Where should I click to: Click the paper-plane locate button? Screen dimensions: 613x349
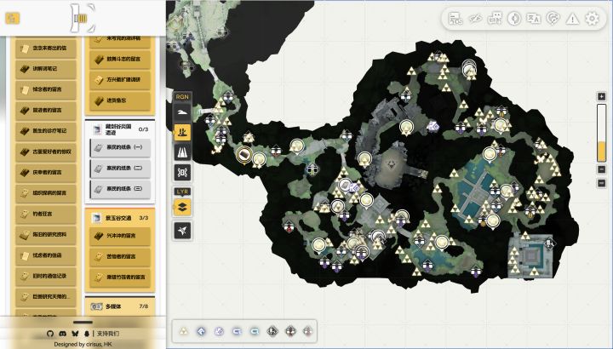182,231
